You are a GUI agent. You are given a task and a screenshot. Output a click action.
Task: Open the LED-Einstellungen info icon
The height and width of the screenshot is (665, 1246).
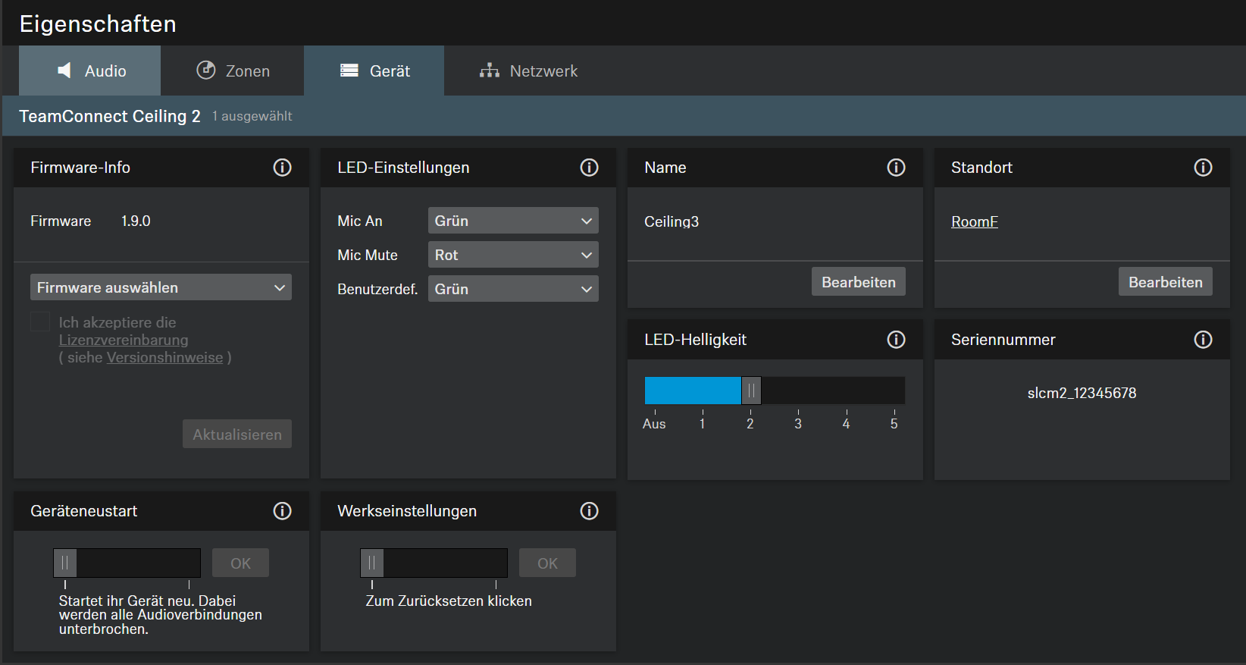coord(589,168)
